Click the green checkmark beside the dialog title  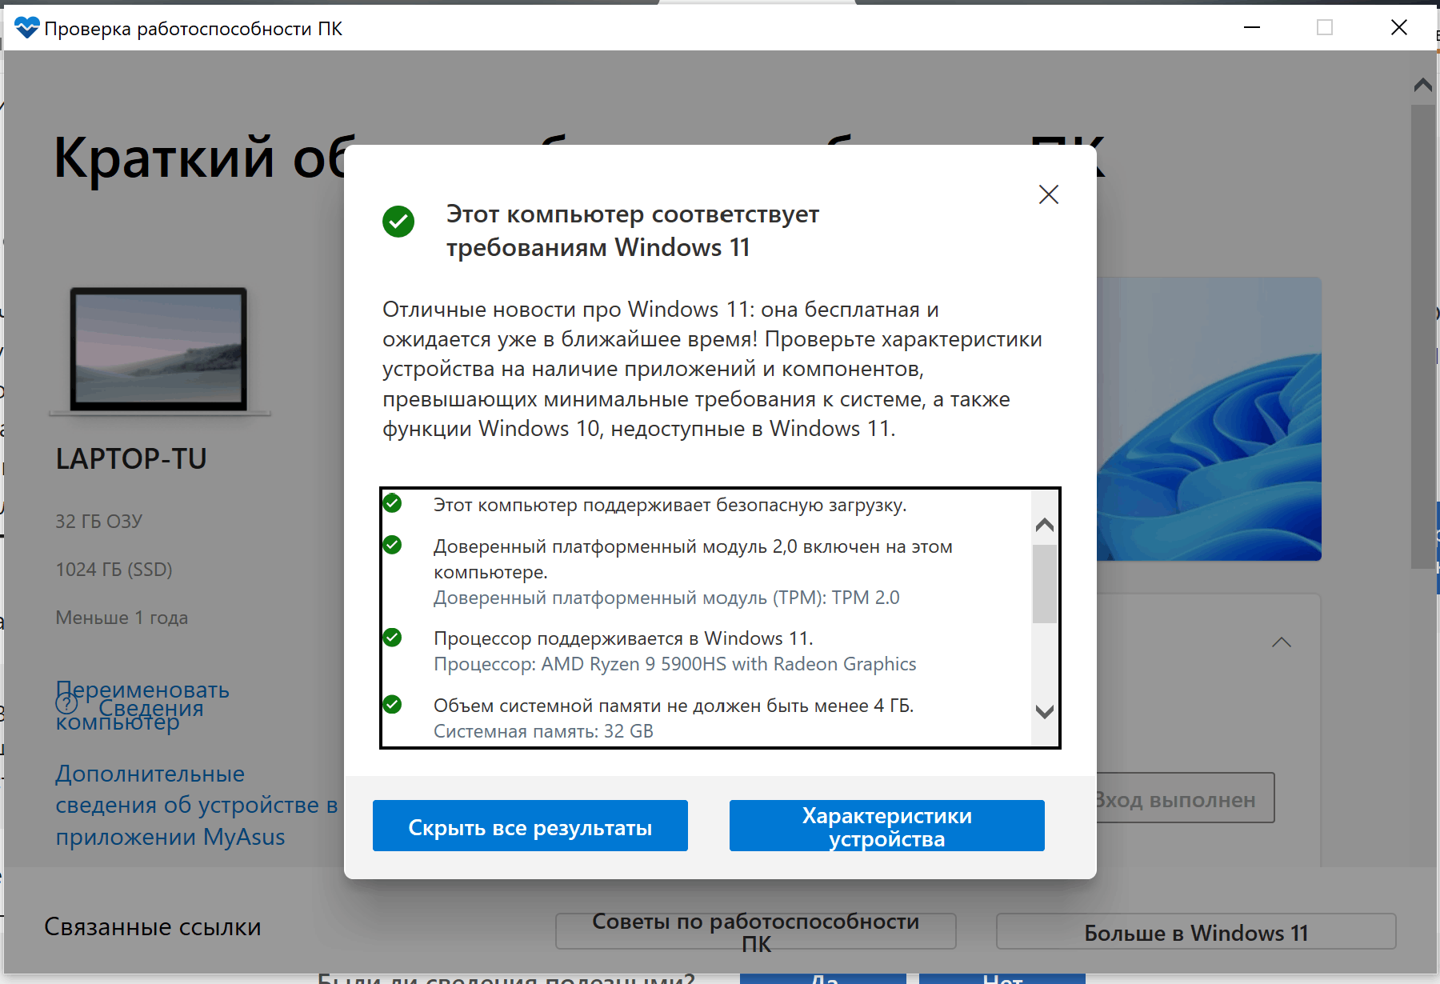coord(398,222)
